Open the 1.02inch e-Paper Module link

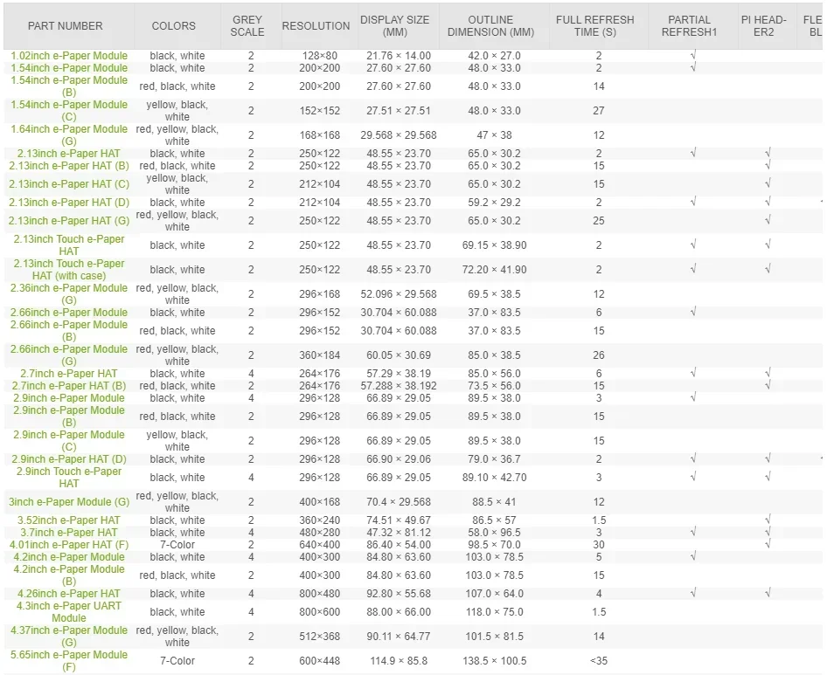click(x=69, y=56)
